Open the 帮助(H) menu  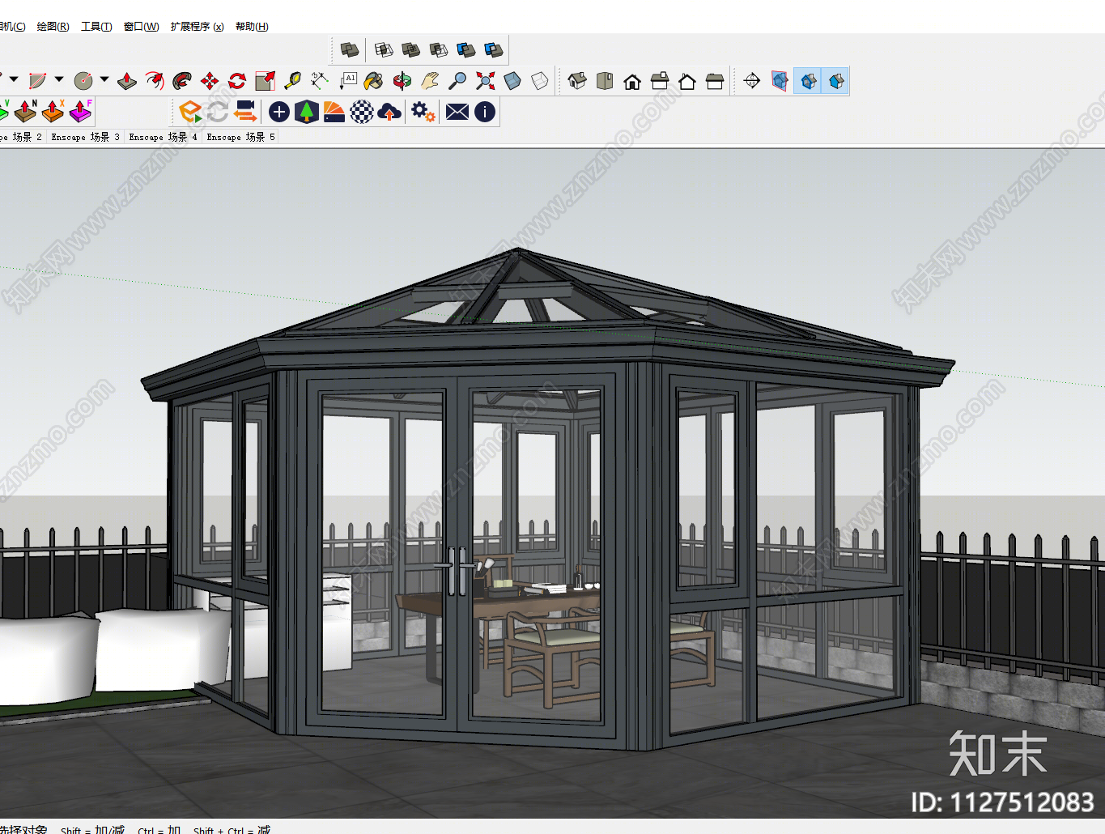pyautogui.click(x=252, y=27)
